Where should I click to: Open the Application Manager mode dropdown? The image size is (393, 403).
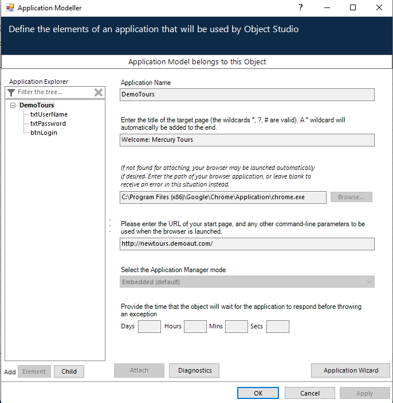(247, 282)
